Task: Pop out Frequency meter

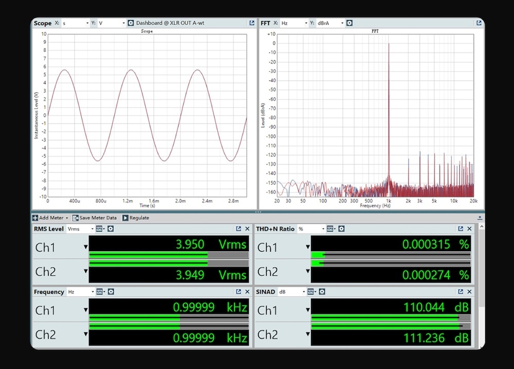Action: click(x=238, y=292)
